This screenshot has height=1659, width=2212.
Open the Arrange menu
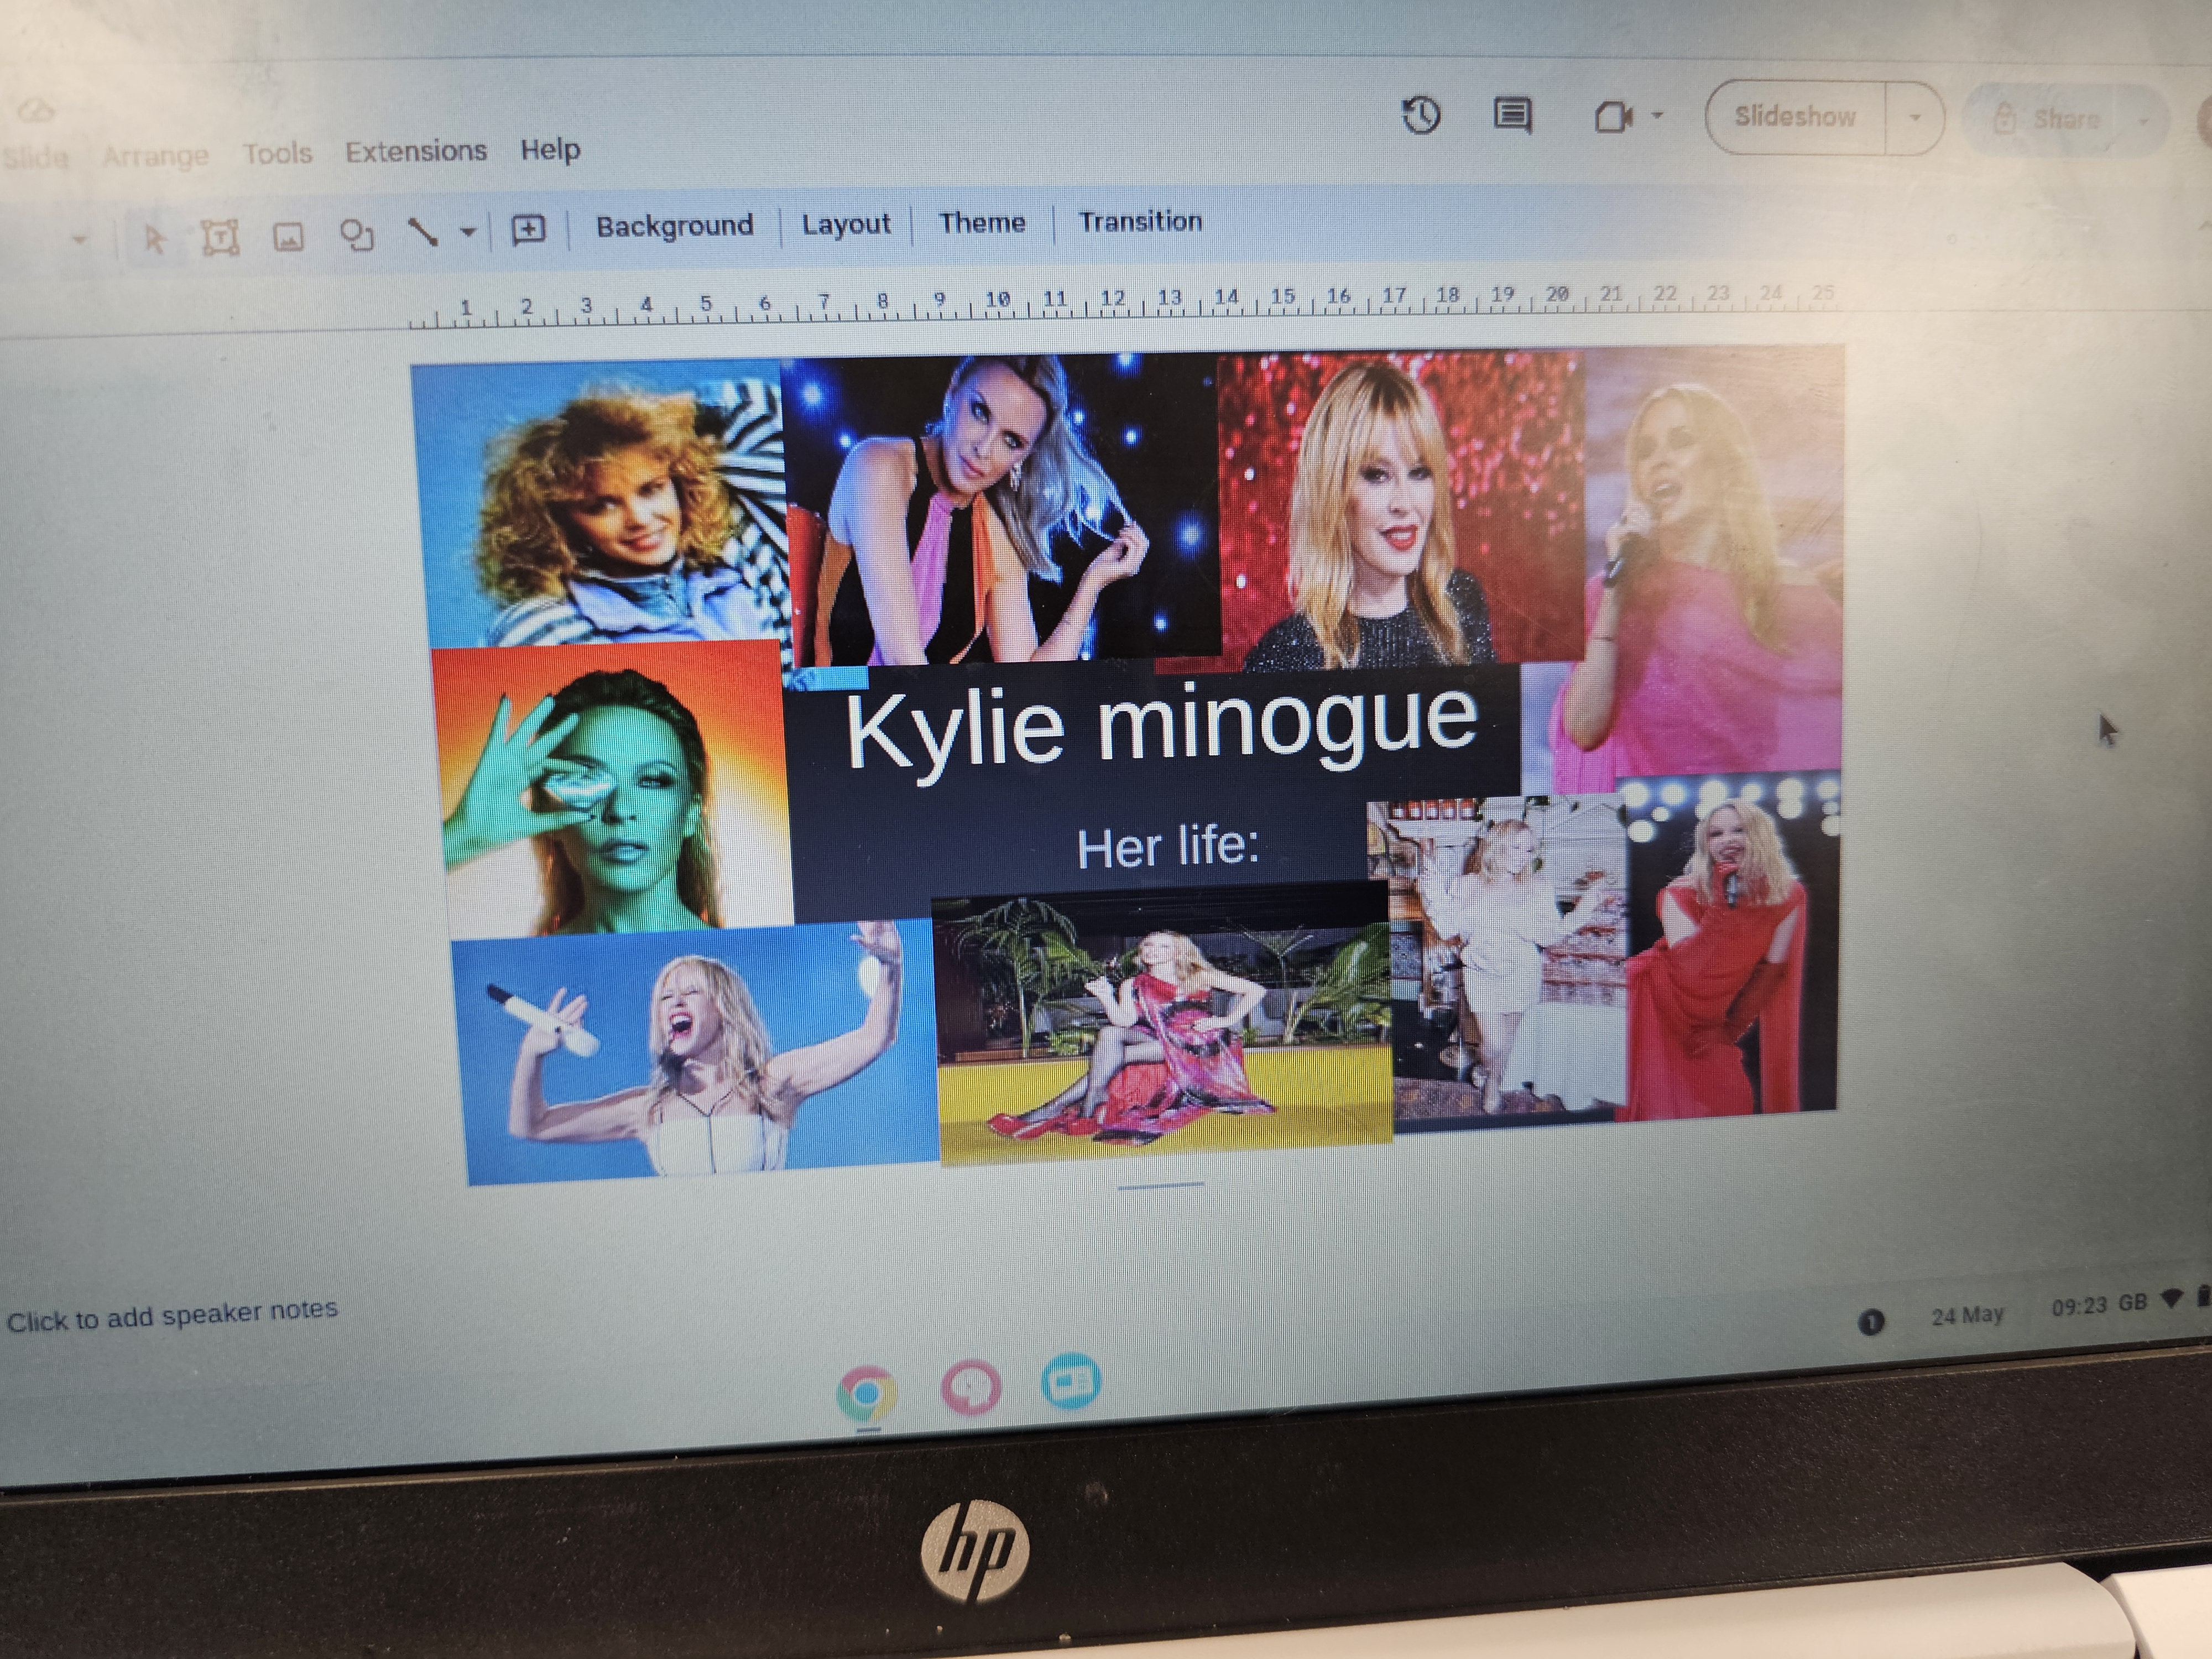[155, 156]
